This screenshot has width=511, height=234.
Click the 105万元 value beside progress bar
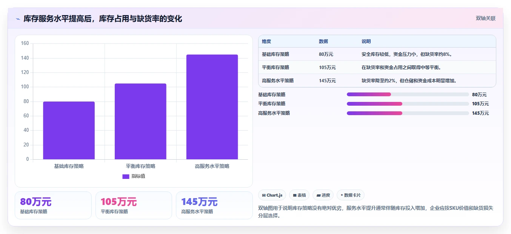click(x=480, y=104)
